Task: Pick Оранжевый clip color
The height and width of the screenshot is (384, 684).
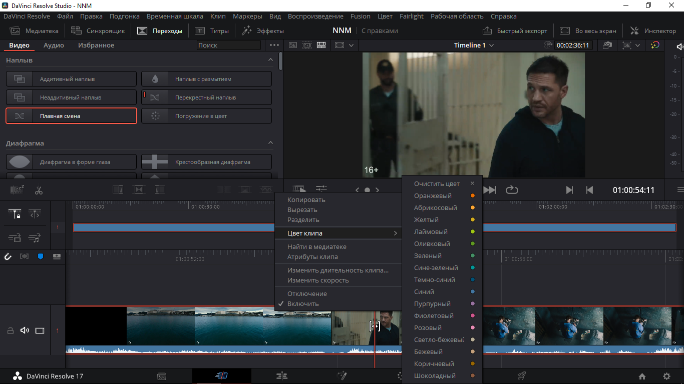Action: point(442,195)
